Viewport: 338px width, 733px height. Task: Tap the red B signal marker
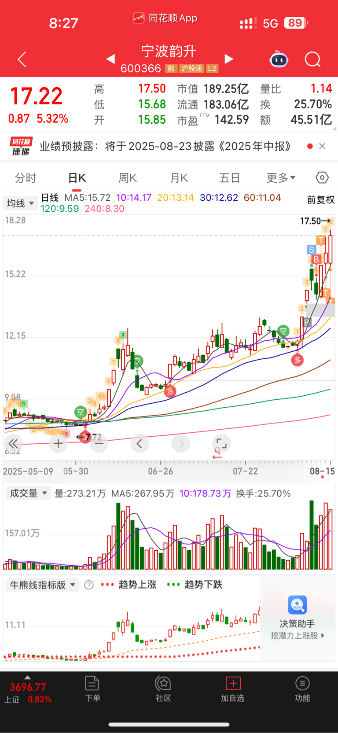pyautogui.click(x=316, y=259)
